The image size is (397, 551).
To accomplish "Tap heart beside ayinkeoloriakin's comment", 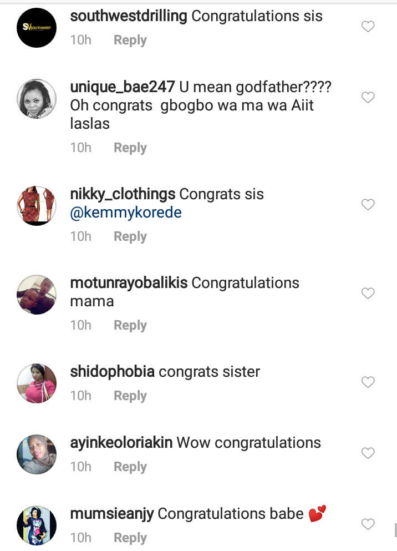I will (x=368, y=453).
